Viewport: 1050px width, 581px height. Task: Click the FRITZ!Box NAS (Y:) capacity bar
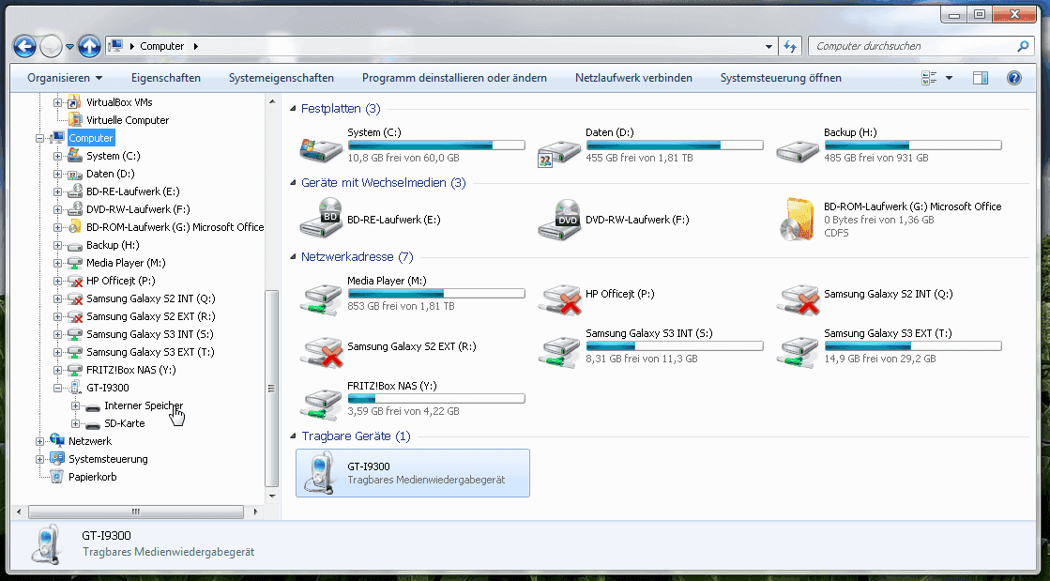tap(436, 398)
